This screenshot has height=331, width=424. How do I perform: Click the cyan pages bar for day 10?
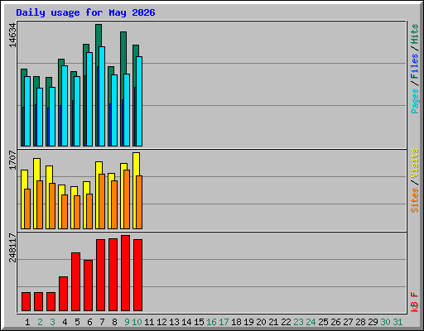(139, 101)
